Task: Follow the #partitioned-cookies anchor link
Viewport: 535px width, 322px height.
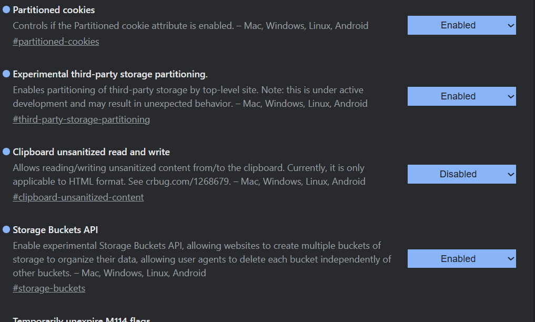Action: 56,42
